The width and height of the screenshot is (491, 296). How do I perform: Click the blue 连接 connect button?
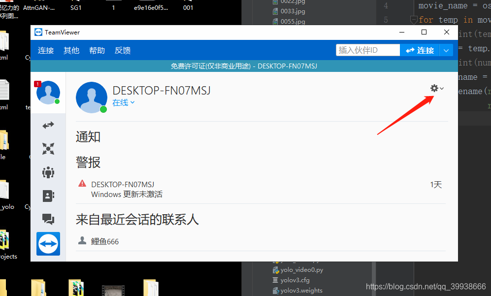[420, 50]
